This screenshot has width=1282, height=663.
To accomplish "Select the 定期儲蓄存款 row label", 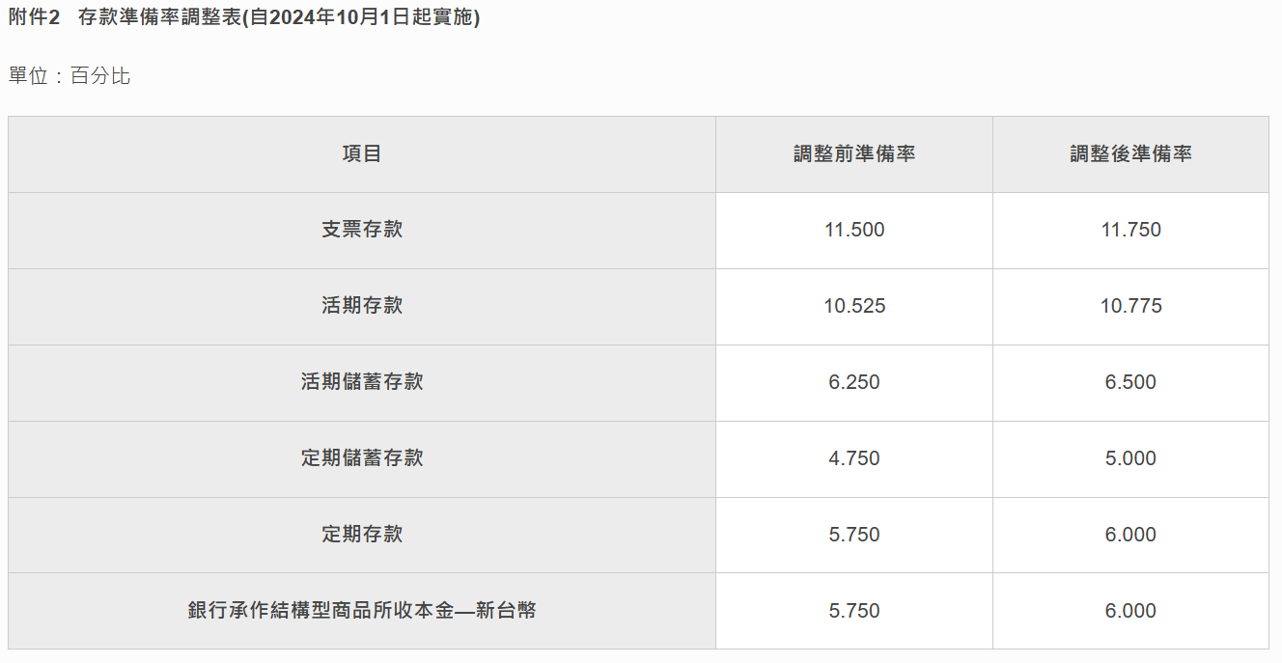I will pyautogui.click(x=362, y=458).
